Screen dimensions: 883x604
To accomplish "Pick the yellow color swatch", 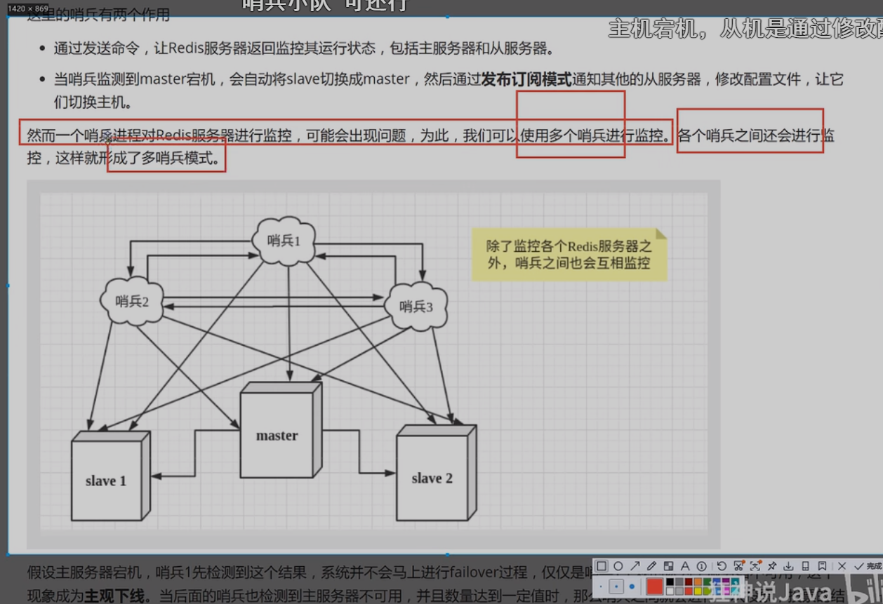I will [698, 591].
